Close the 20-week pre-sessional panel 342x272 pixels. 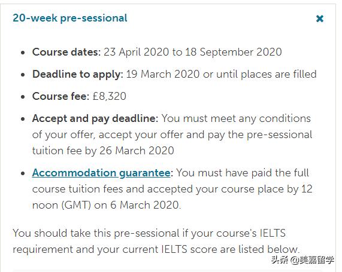320,19
